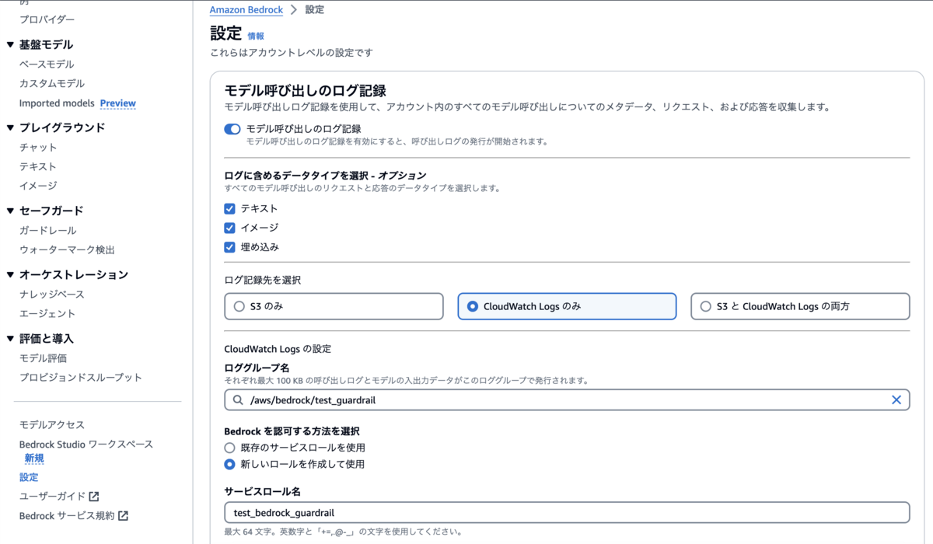Collapse the 評価と導入 sidebar section
The width and height of the screenshot is (933, 544).
click(x=10, y=339)
